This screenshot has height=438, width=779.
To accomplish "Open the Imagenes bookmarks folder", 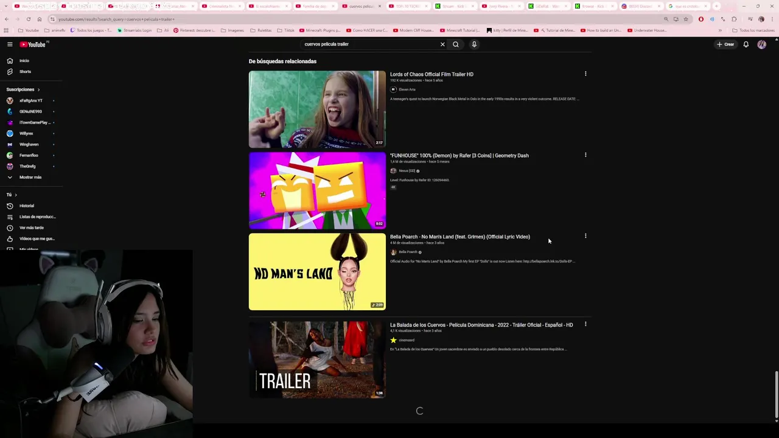I will pyautogui.click(x=232, y=30).
